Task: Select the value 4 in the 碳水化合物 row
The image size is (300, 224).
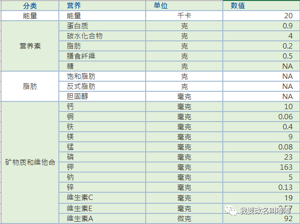Action: [x=261, y=36]
